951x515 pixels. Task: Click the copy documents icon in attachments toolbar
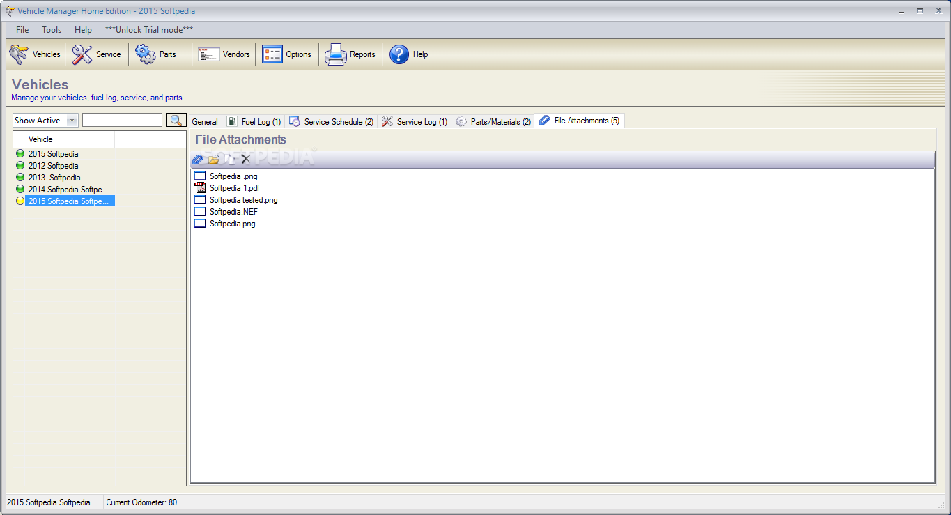230,160
